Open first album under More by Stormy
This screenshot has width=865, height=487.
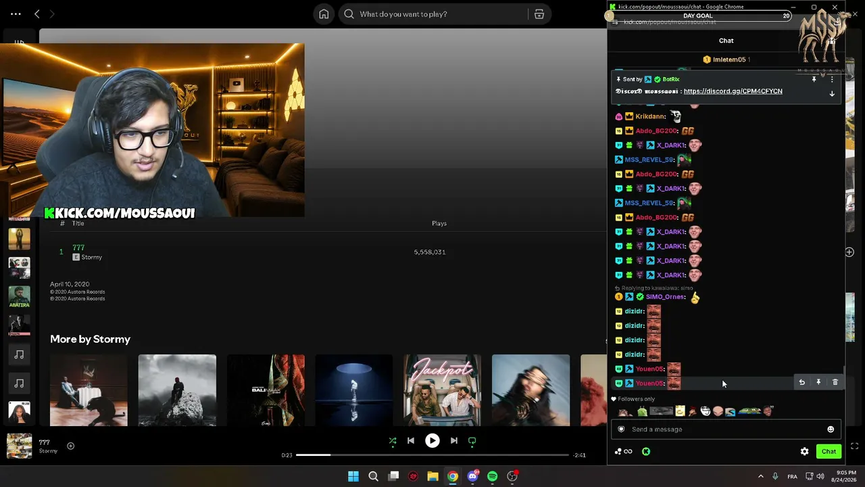pos(89,390)
